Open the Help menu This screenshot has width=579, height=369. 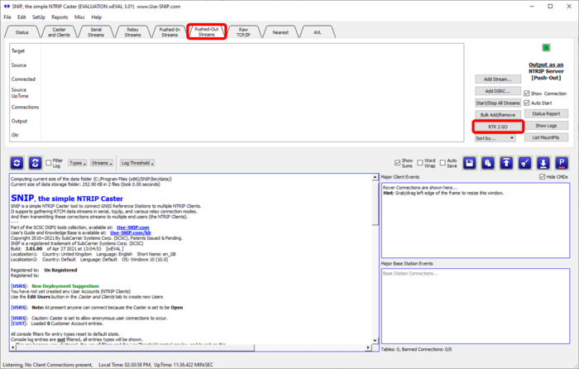coord(97,17)
